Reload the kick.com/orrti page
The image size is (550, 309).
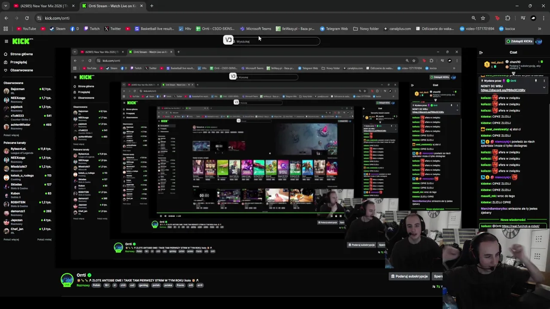[27, 18]
